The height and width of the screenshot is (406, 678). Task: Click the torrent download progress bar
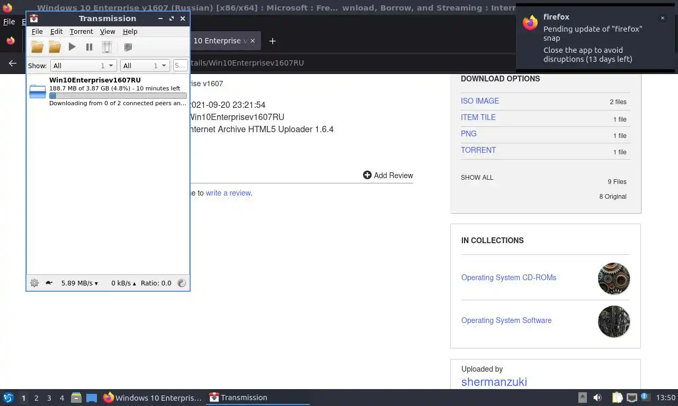coord(118,96)
